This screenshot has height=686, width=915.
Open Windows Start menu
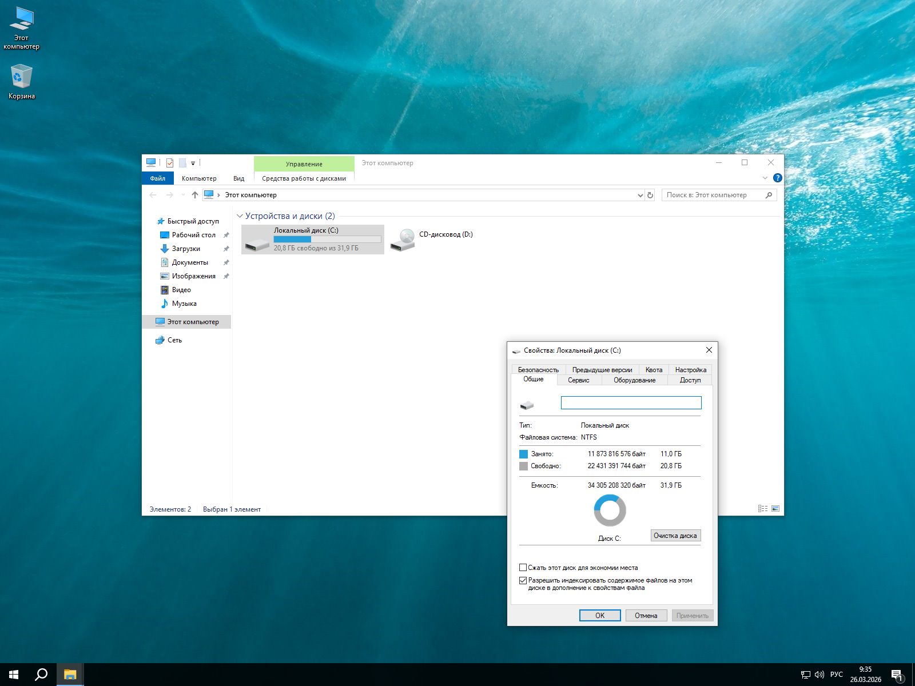pyautogui.click(x=14, y=675)
